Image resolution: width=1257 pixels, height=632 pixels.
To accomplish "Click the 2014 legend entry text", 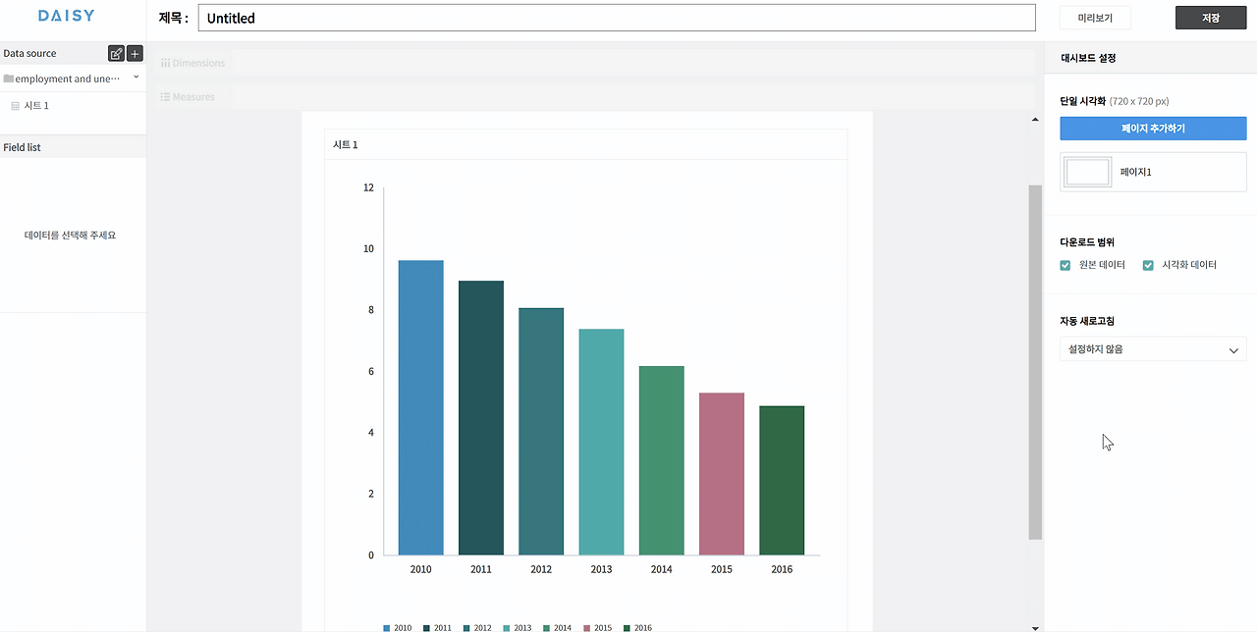I will tap(563, 628).
